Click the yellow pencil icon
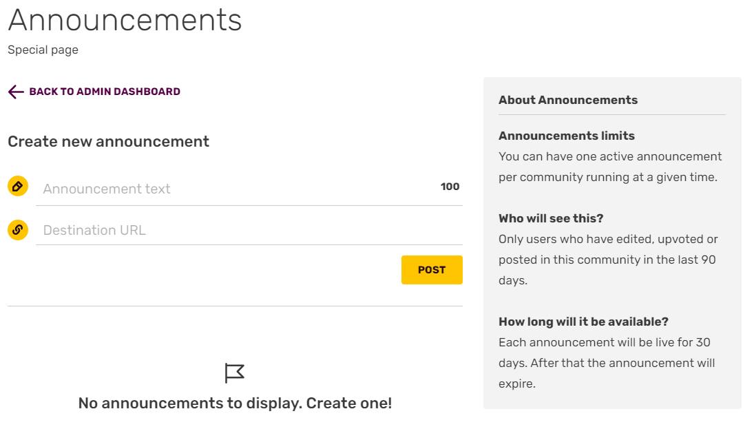754x440 pixels. (x=18, y=186)
